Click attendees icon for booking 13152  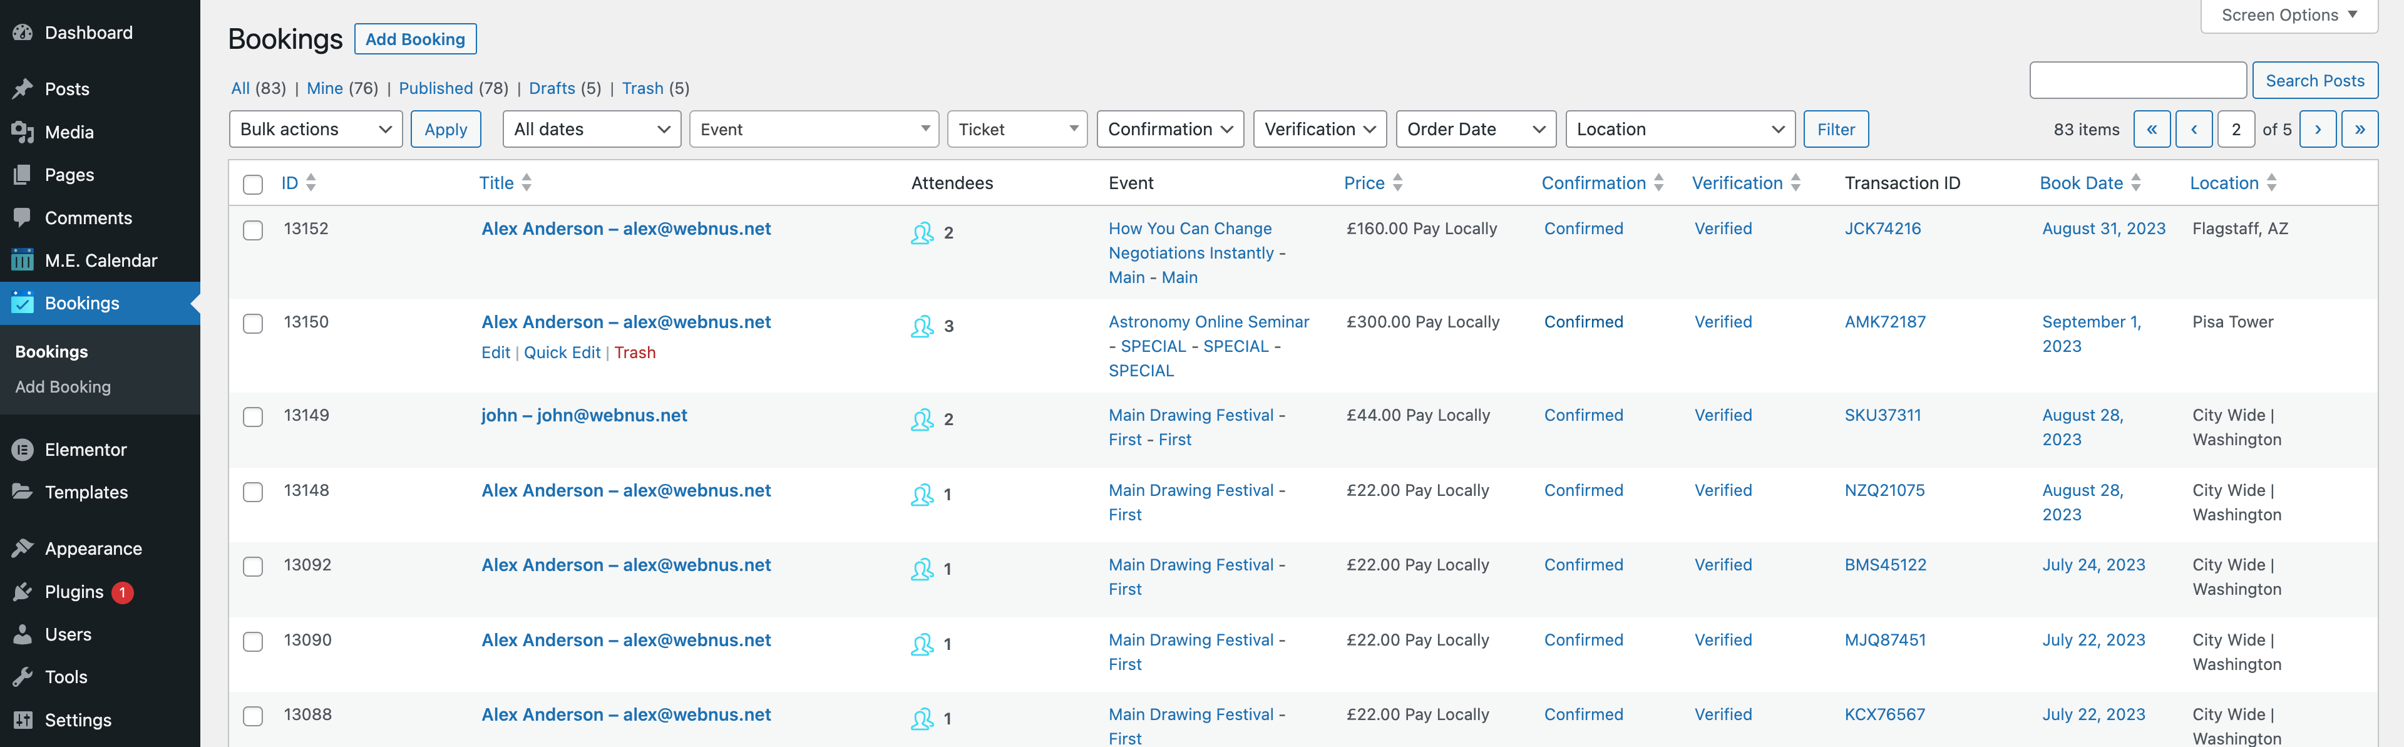[922, 232]
